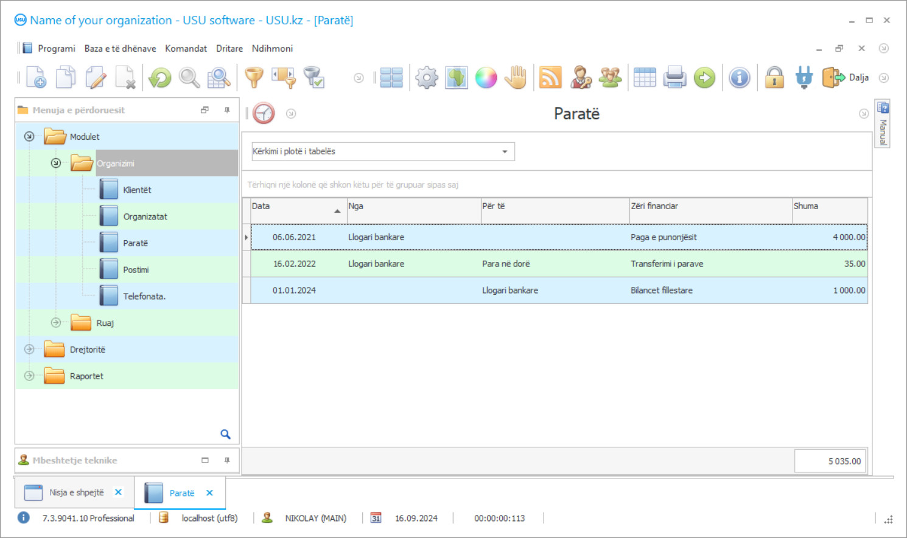Click the Printer icon
907x538 pixels.
pos(674,78)
